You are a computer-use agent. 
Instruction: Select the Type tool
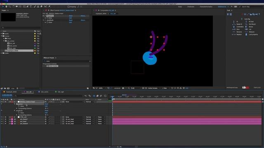pos(31,7)
